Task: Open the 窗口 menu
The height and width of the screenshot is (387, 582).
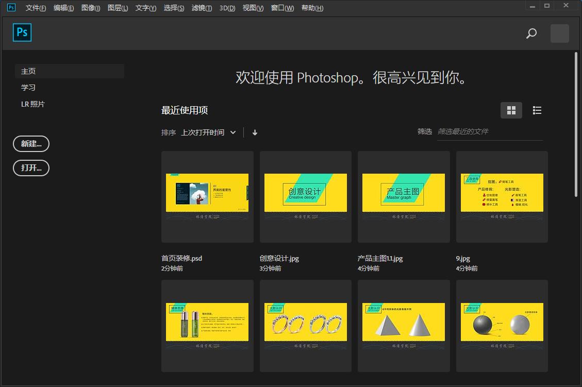Action: [282, 8]
